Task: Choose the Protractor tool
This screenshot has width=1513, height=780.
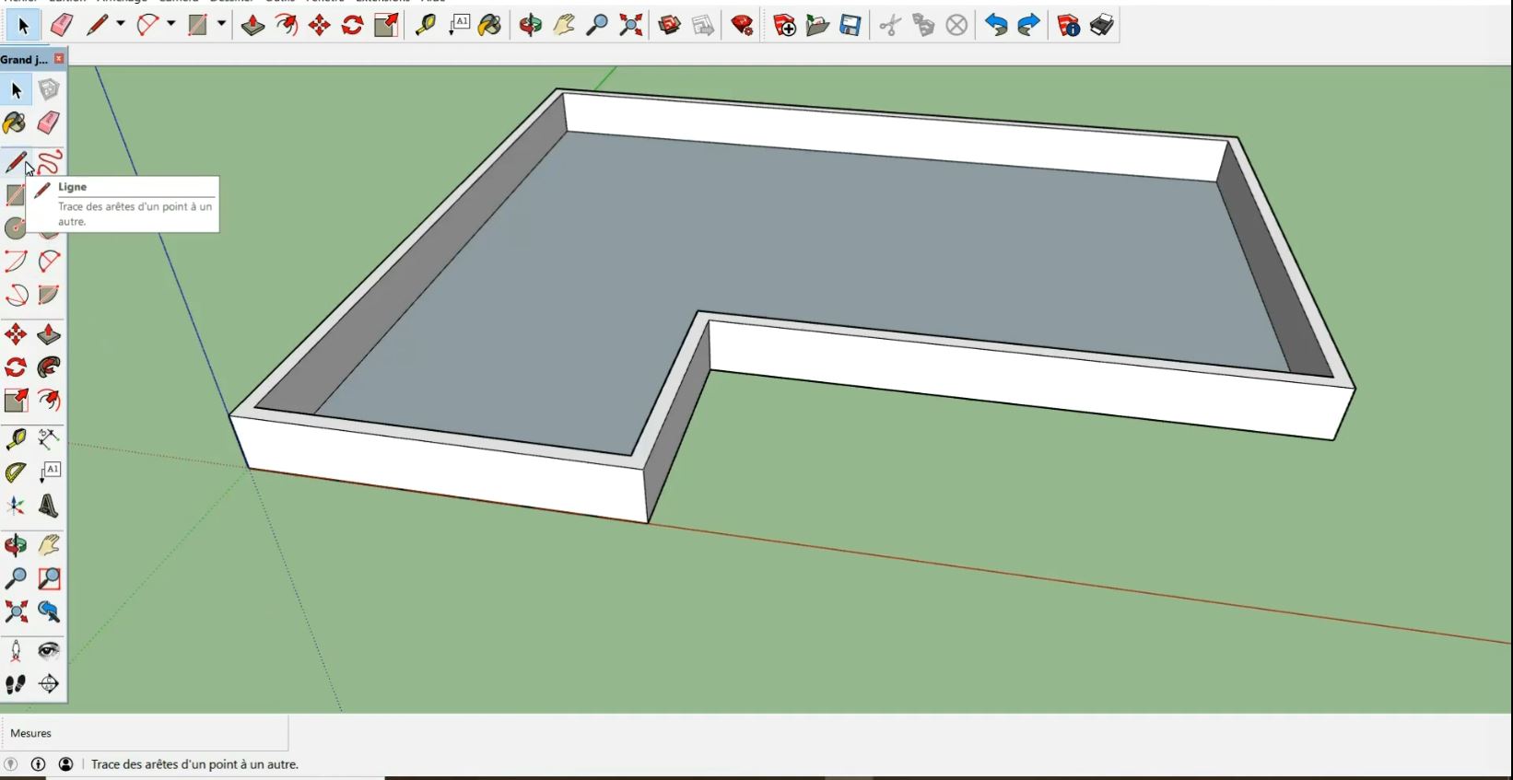Action: point(16,472)
